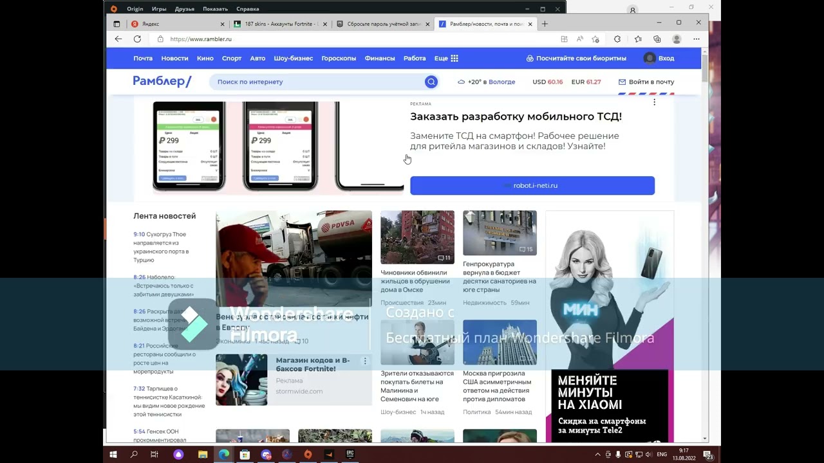
Task: Switch to Сбросьте пароль tab
Action: click(x=384, y=24)
